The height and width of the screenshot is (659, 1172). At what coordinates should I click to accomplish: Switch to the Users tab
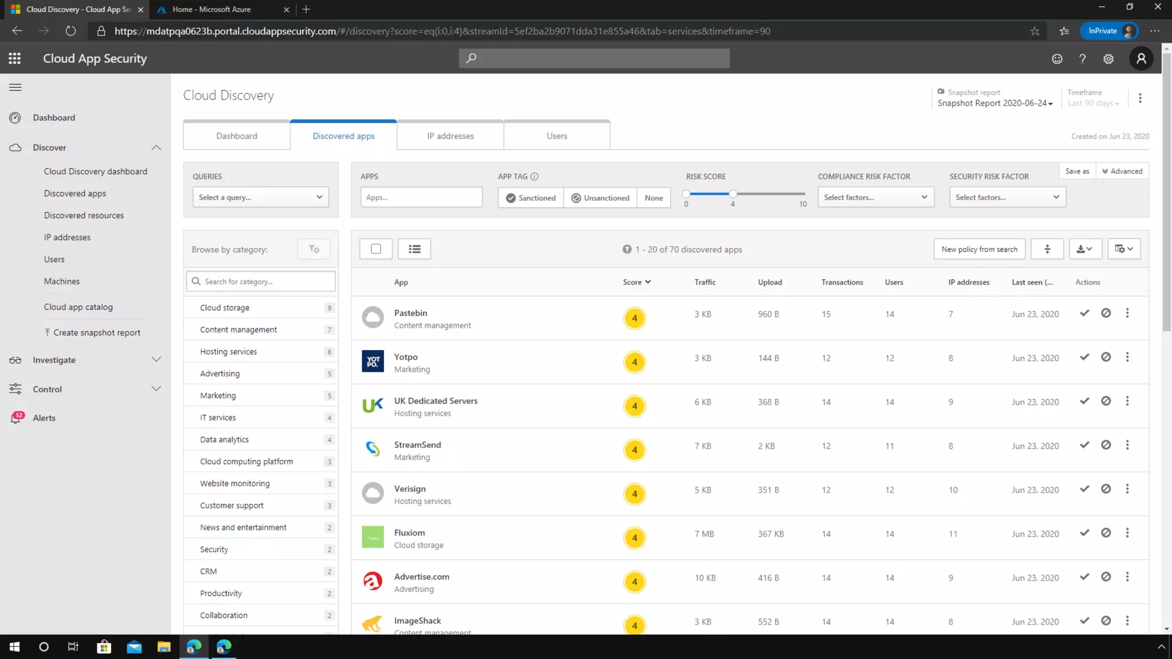click(x=556, y=136)
